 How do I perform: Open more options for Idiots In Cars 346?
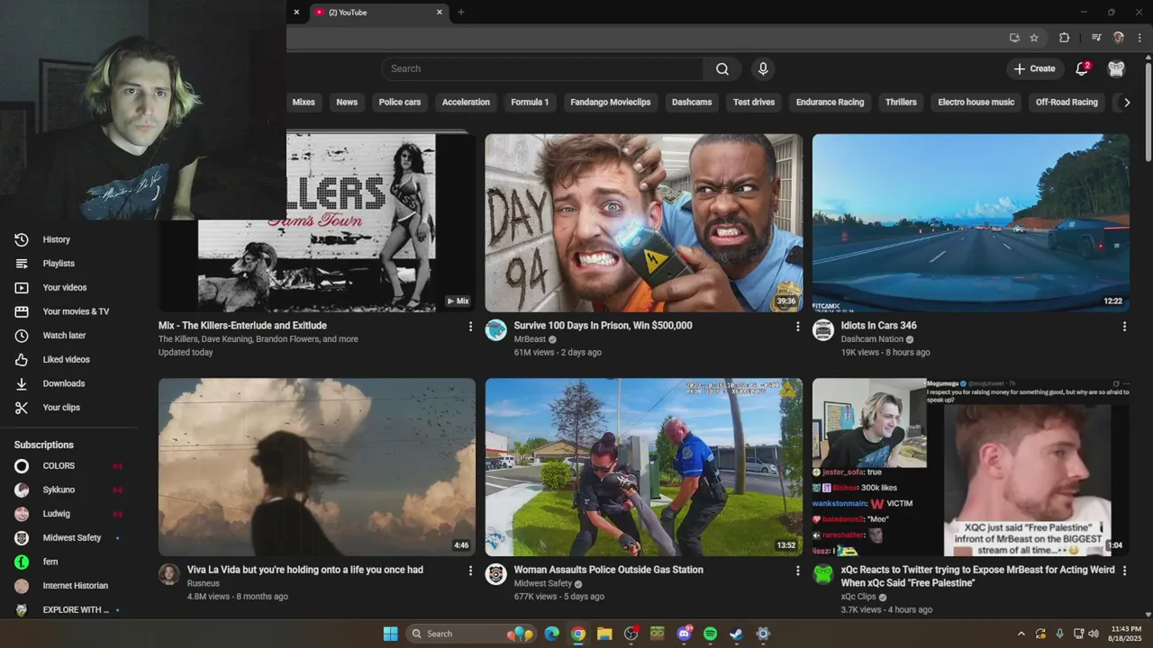pos(1124,327)
